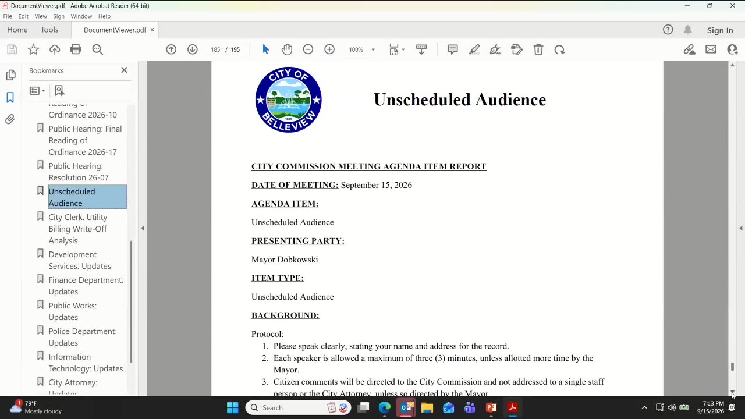
Task: Click the document vertical scrollbar thumb
Action: (x=732, y=367)
